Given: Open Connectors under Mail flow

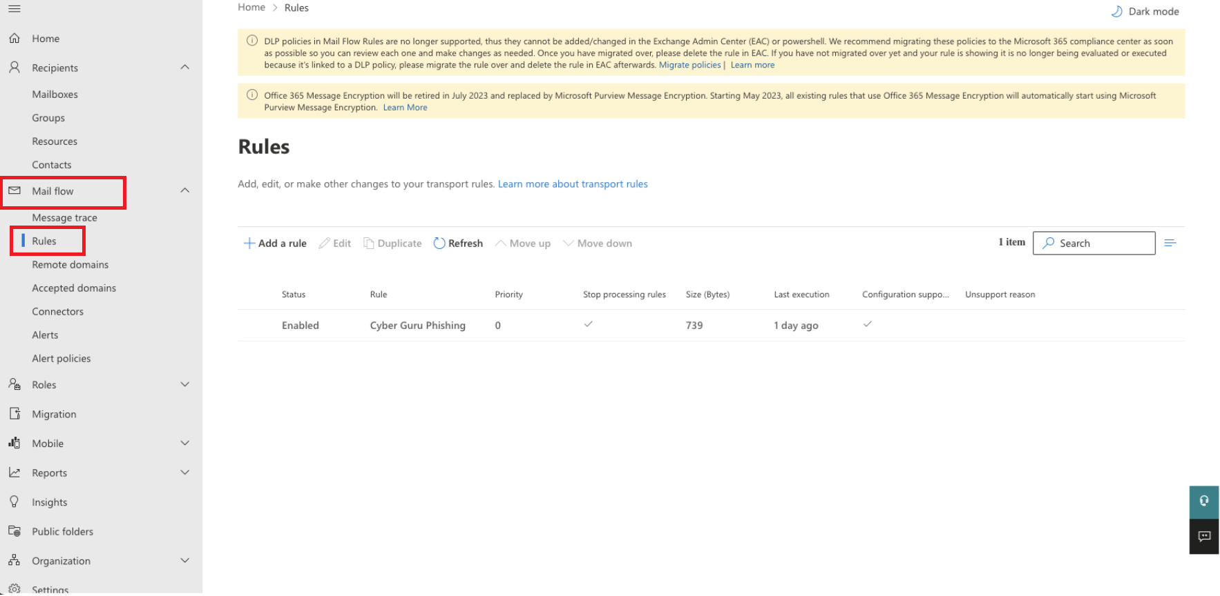Looking at the screenshot, I should click(58, 312).
